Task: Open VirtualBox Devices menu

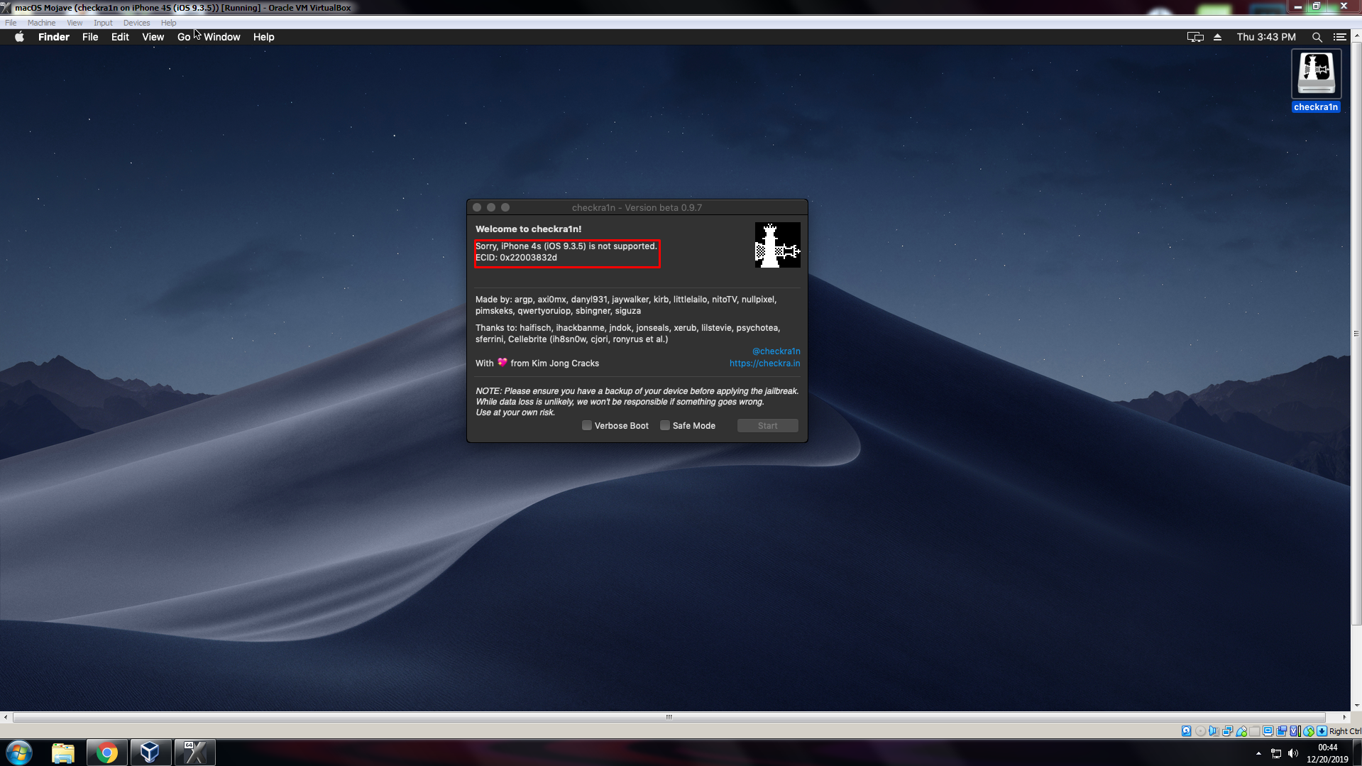Action: pos(136,23)
